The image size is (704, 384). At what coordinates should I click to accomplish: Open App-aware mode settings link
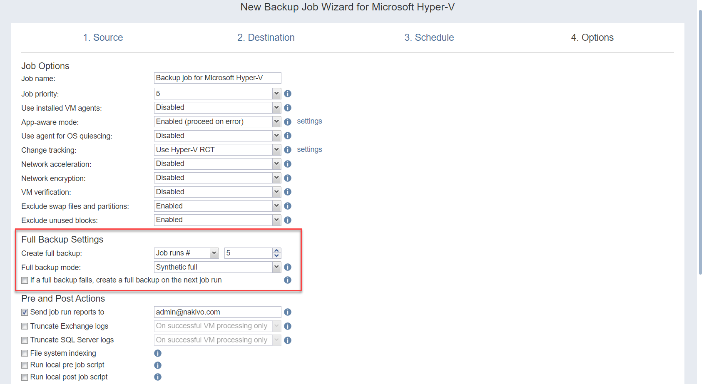[x=309, y=121]
